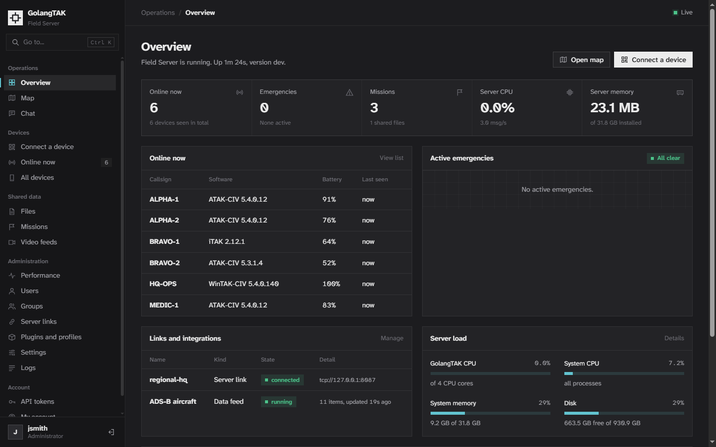The image size is (716, 447).
Task: Click the regional-hq link name
Action: tap(169, 380)
